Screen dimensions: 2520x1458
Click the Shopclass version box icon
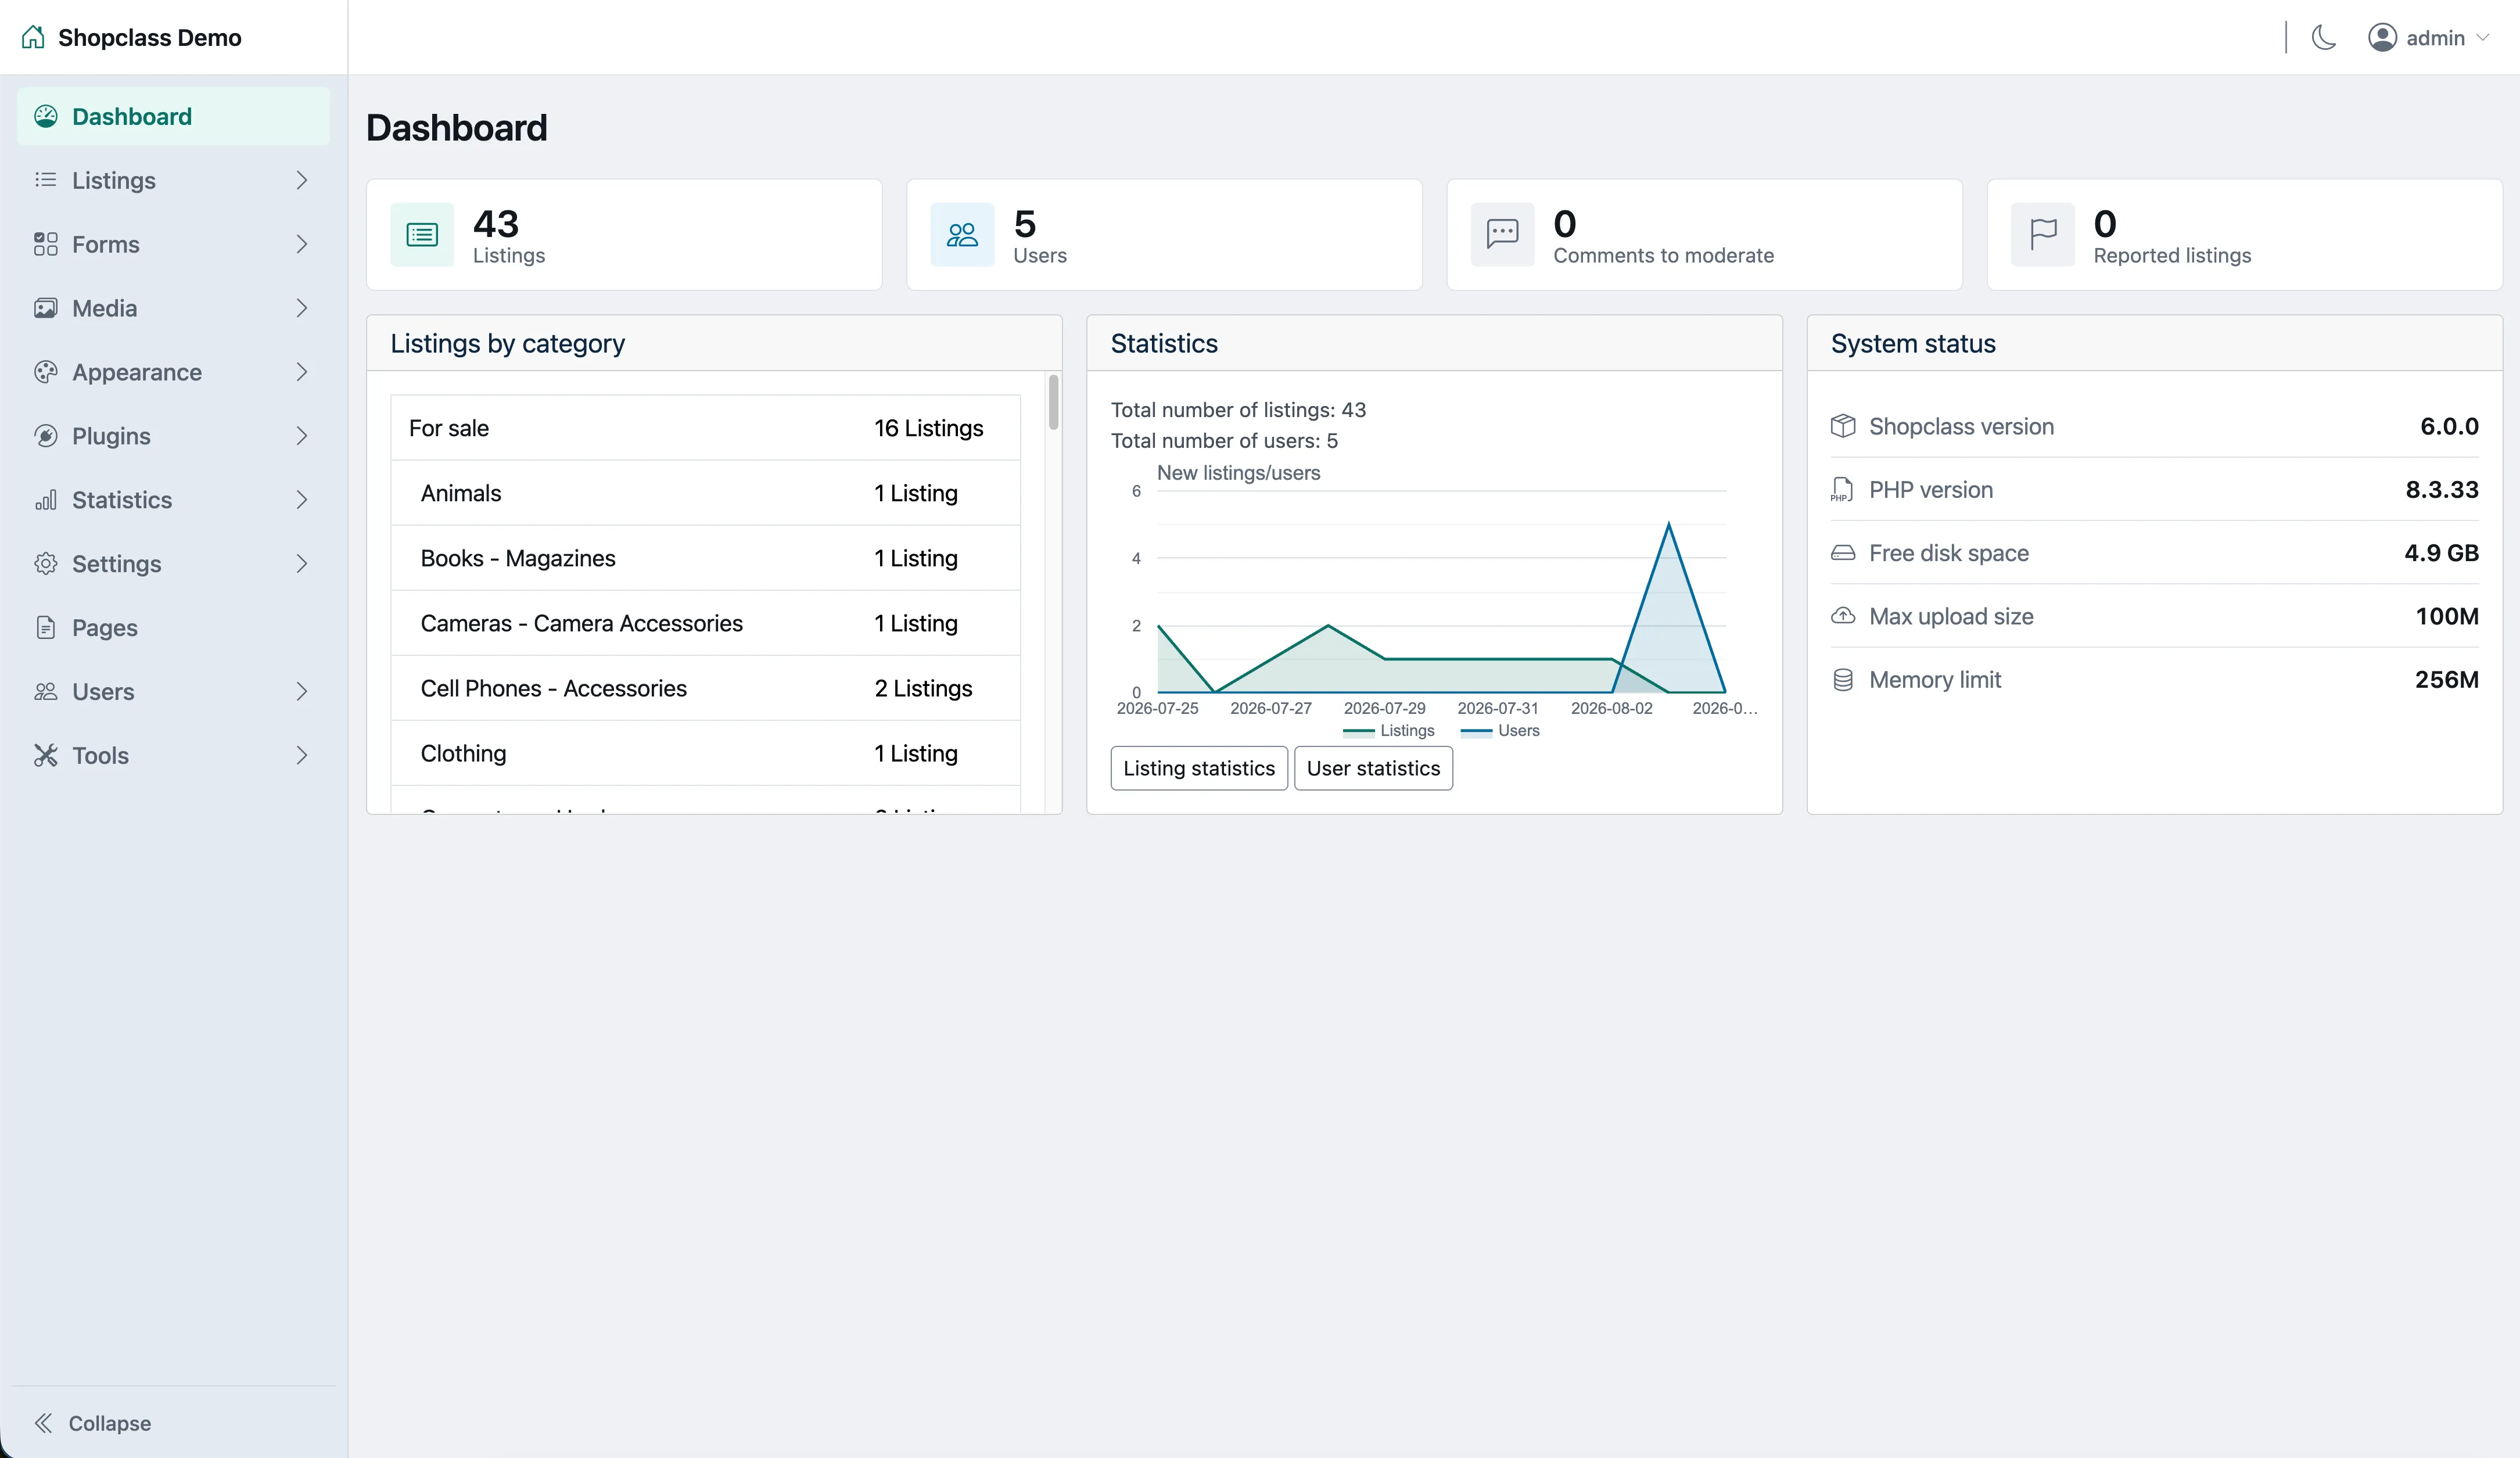coord(1843,426)
